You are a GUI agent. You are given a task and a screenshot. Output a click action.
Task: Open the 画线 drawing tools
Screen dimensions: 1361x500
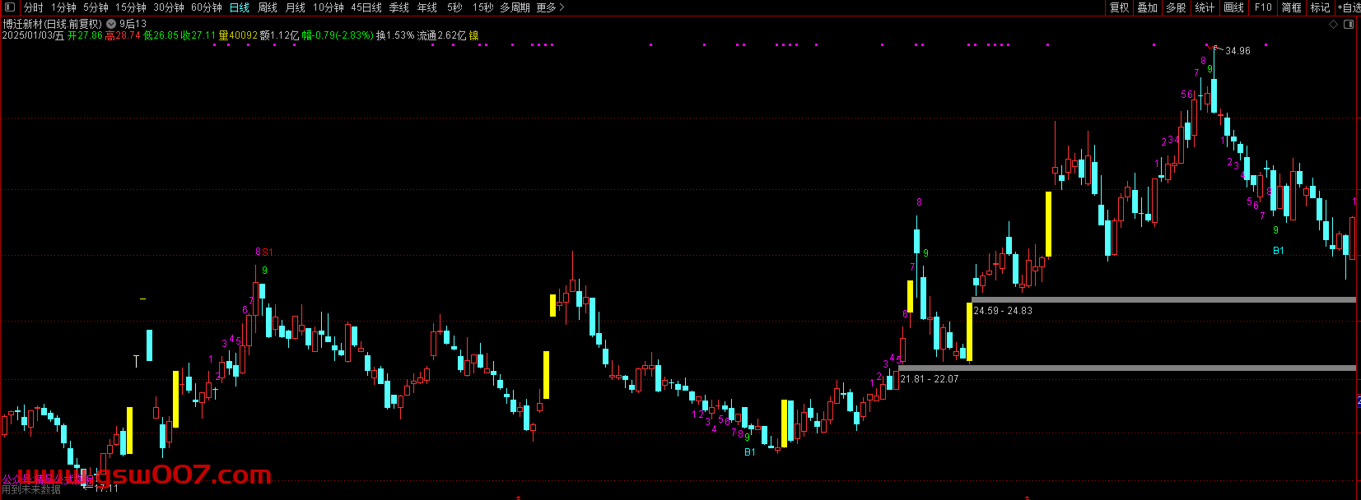click(1233, 7)
